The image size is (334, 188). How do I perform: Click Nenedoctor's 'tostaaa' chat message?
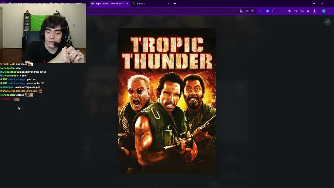(x=20, y=95)
